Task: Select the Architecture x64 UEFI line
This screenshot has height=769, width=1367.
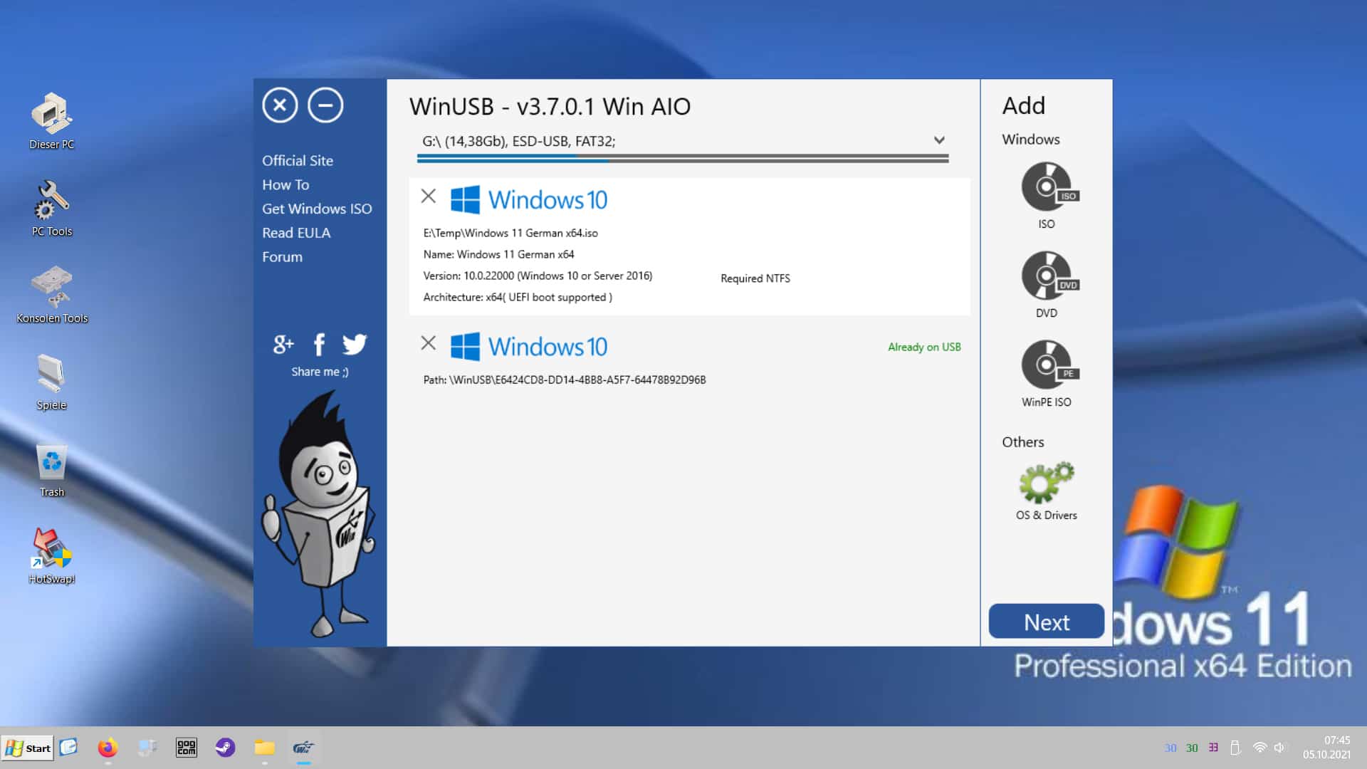Action: [x=518, y=297]
